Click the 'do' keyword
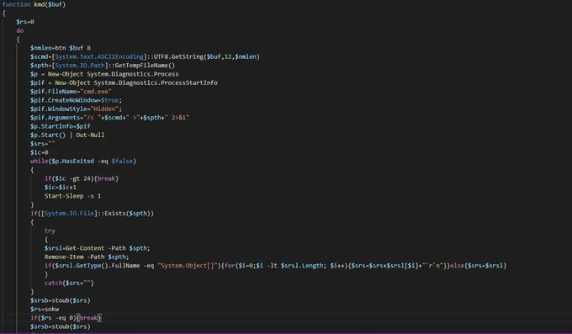Image resolution: width=572 pixels, height=334 pixels. pos(19,30)
